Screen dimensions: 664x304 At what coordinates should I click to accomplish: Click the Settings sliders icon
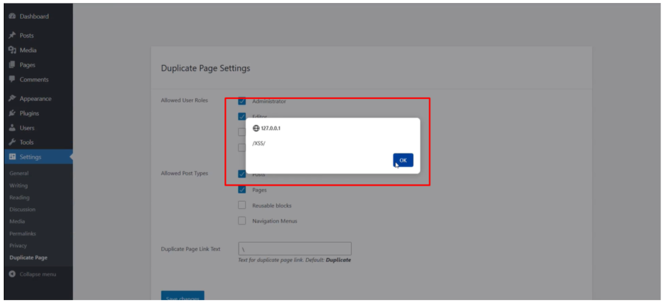(x=12, y=157)
